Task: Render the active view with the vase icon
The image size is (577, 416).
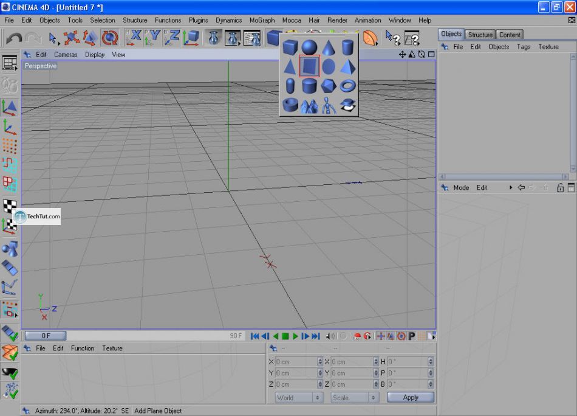Action: [x=213, y=38]
